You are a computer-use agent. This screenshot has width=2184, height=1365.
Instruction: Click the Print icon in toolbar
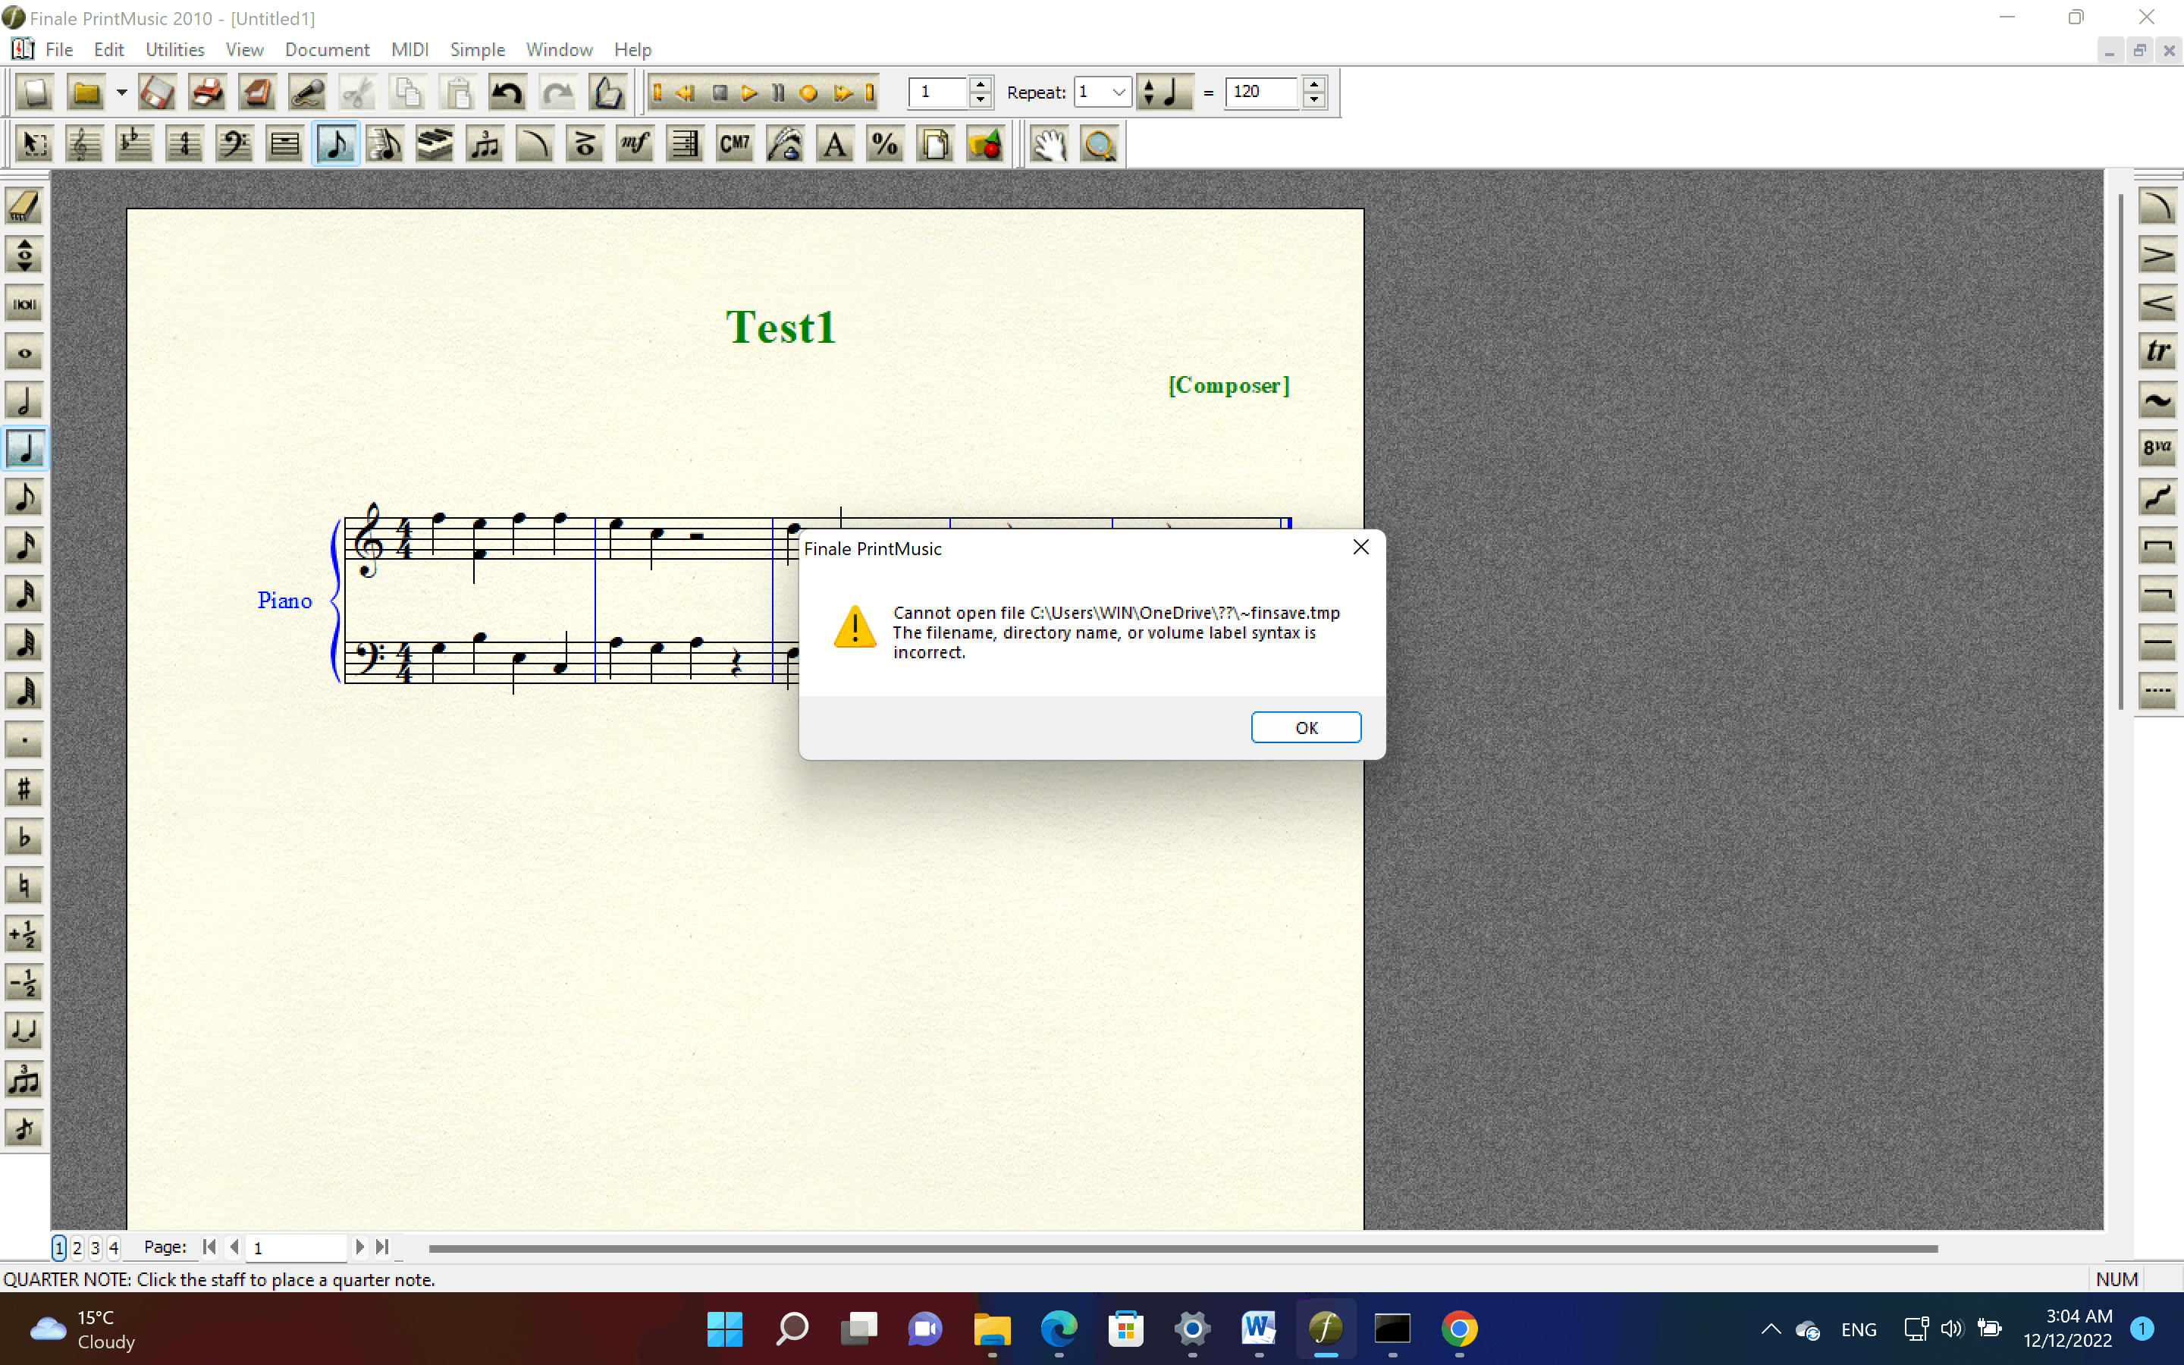pyautogui.click(x=207, y=92)
